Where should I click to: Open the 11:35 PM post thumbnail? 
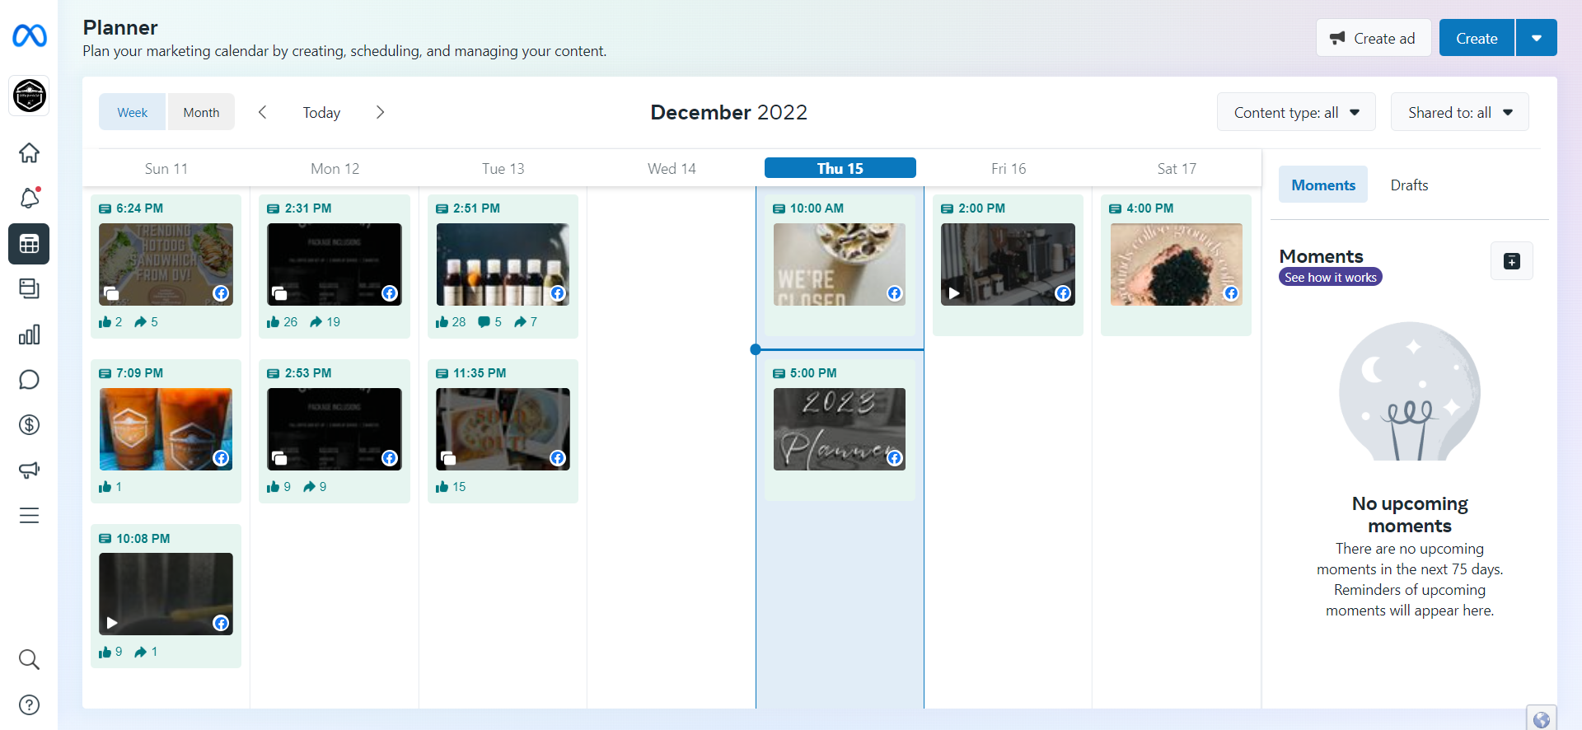click(503, 429)
